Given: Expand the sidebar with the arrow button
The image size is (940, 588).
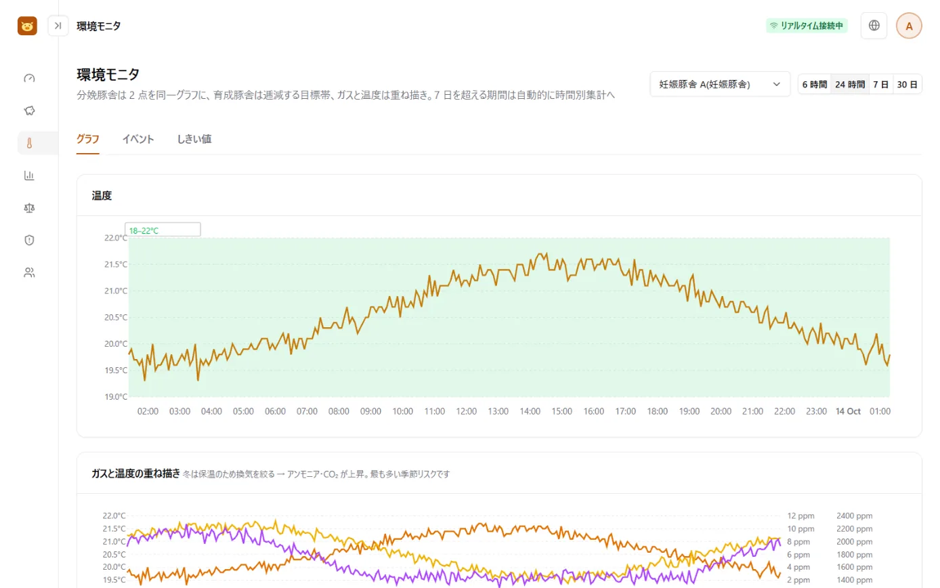Looking at the screenshot, I should point(58,26).
